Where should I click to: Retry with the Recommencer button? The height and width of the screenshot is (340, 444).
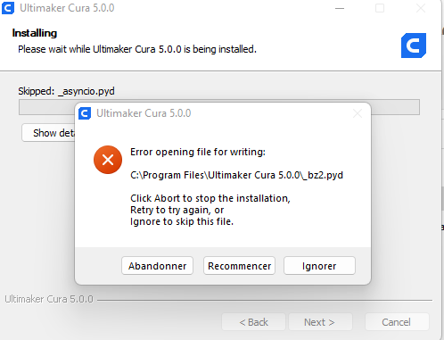click(x=239, y=266)
